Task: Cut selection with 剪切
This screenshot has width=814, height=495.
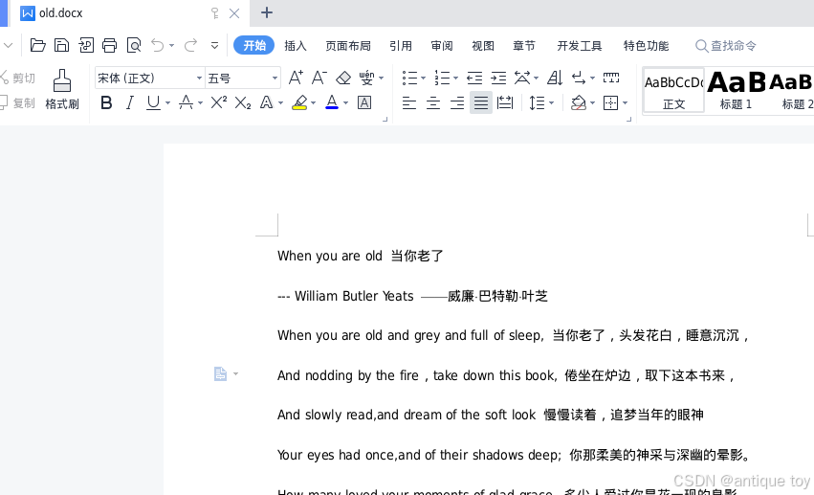Action: (18, 78)
